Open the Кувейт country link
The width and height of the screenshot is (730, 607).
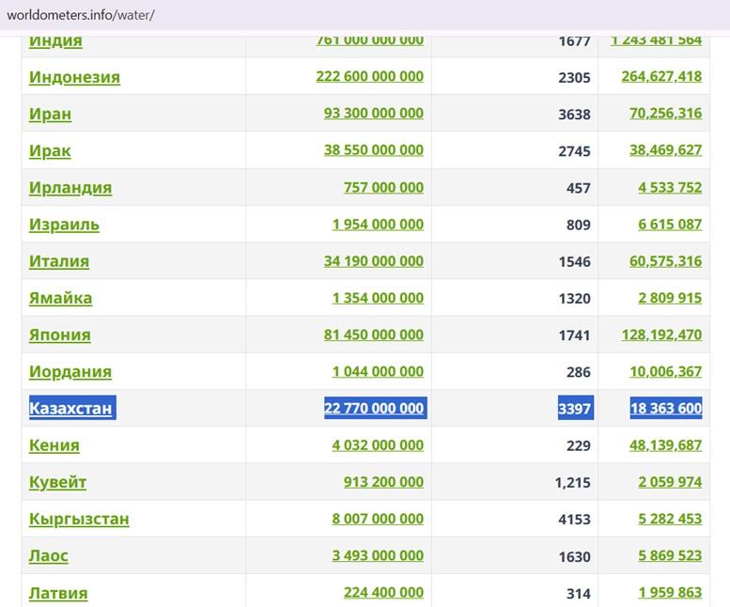[x=57, y=482]
